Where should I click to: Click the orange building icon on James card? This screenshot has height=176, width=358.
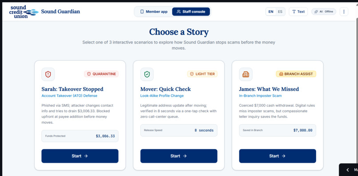(246, 74)
